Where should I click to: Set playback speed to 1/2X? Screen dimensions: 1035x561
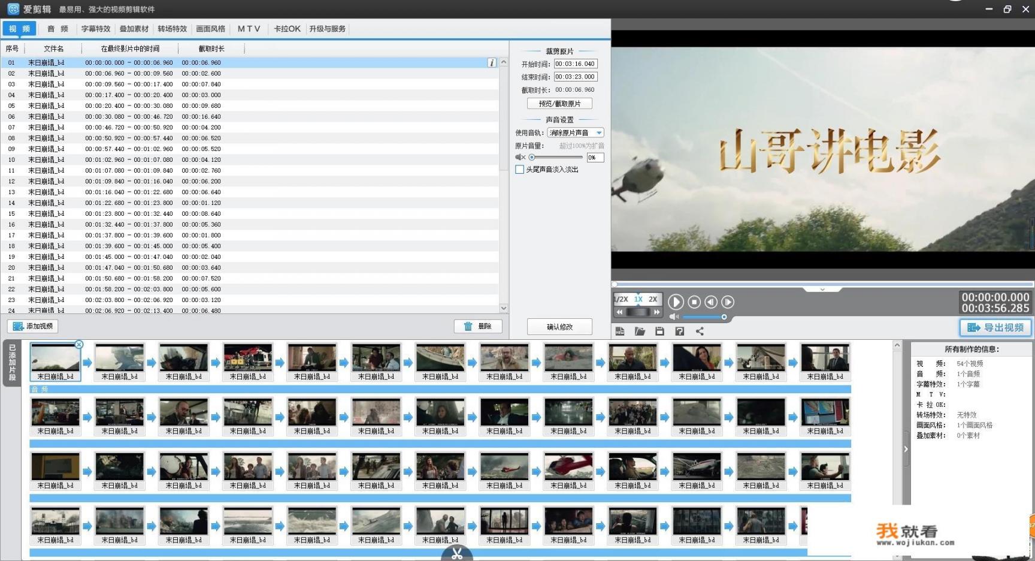coord(621,299)
